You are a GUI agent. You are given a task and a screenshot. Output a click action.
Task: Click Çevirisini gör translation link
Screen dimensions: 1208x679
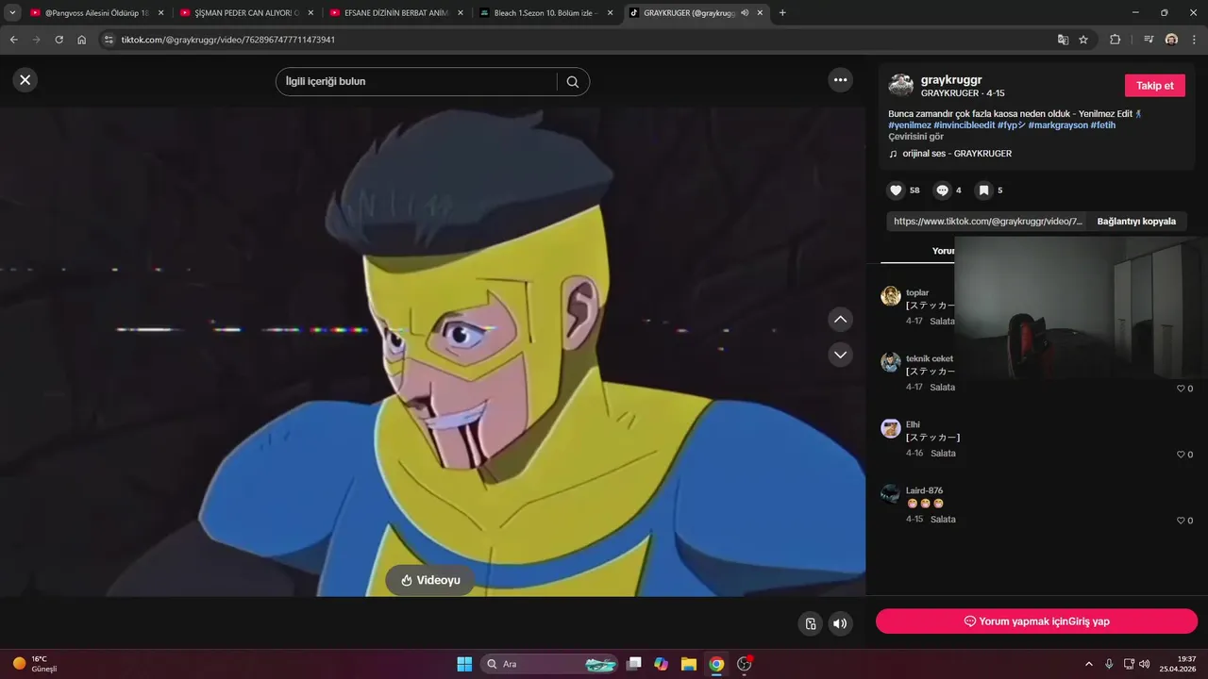pos(915,137)
